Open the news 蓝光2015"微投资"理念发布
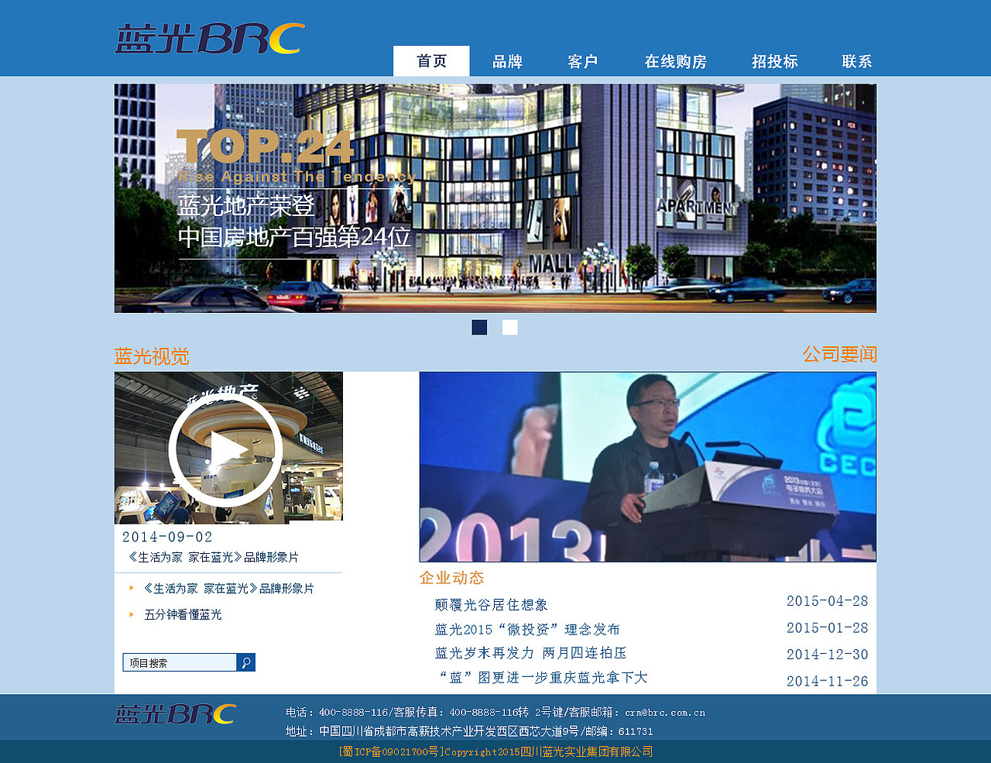The image size is (991, 763). pos(527,629)
